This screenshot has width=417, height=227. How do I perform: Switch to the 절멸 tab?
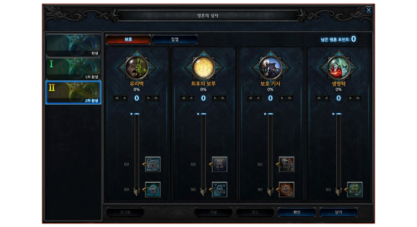175,39
